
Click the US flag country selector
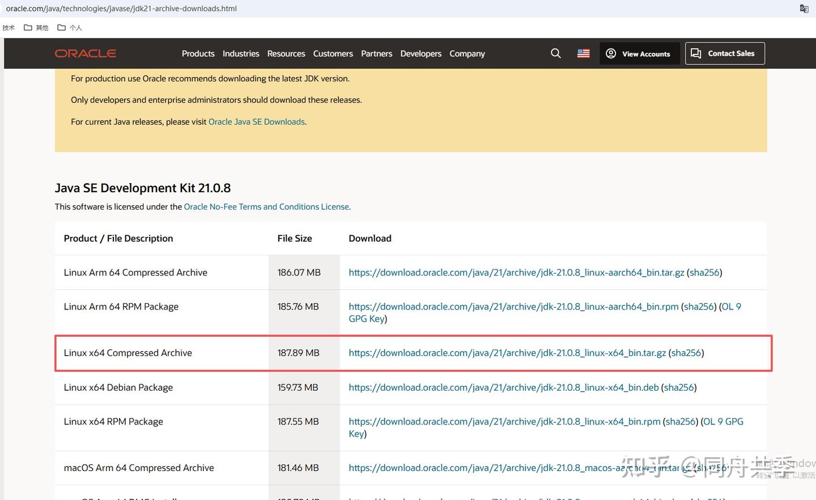tap(583, 53)
